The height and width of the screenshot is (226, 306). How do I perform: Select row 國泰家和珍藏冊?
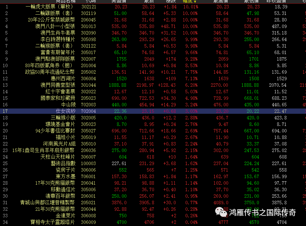153,98
